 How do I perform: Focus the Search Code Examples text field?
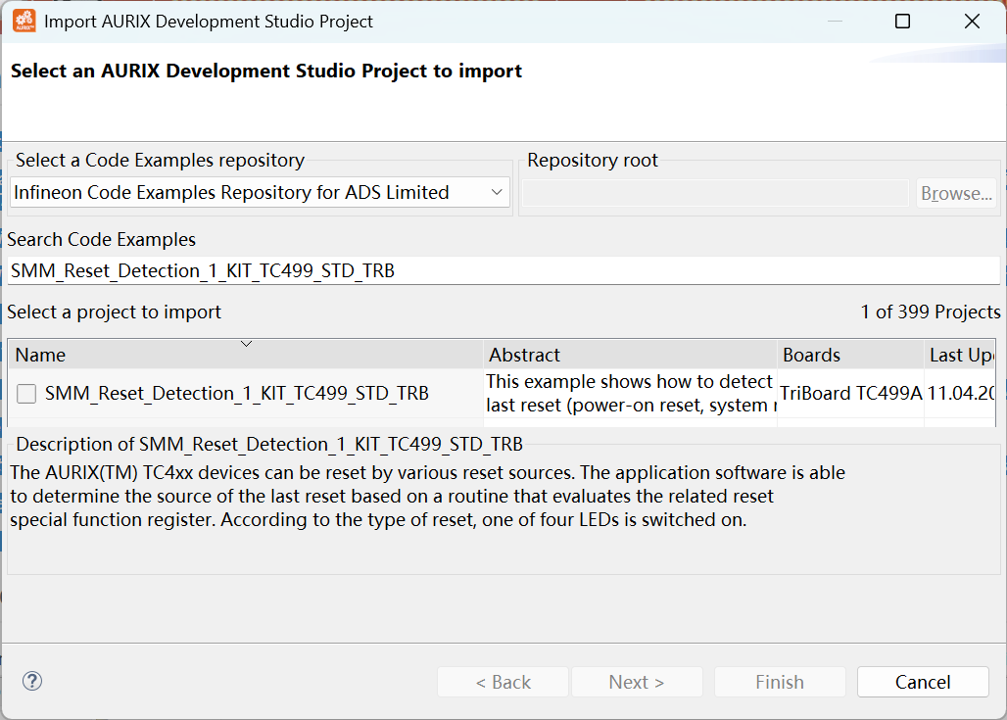coord(502,270)
